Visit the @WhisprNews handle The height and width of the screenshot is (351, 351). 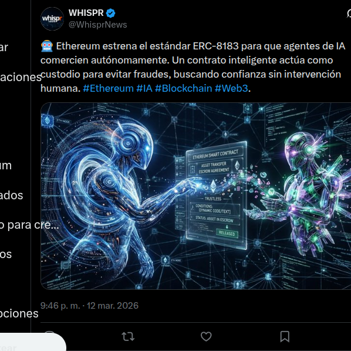pos(98,25)
